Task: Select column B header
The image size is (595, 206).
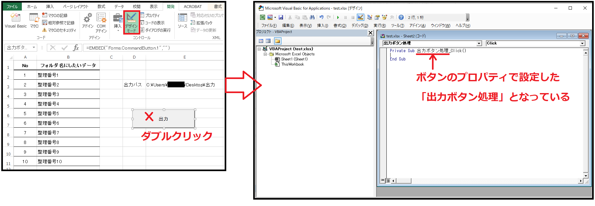Action: 68,57
